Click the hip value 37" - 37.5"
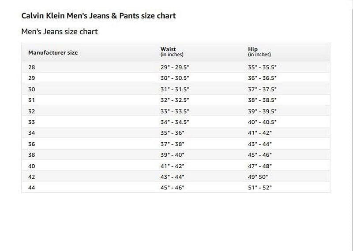Viewport: 353px width, 251px height. tap(262, 89)
